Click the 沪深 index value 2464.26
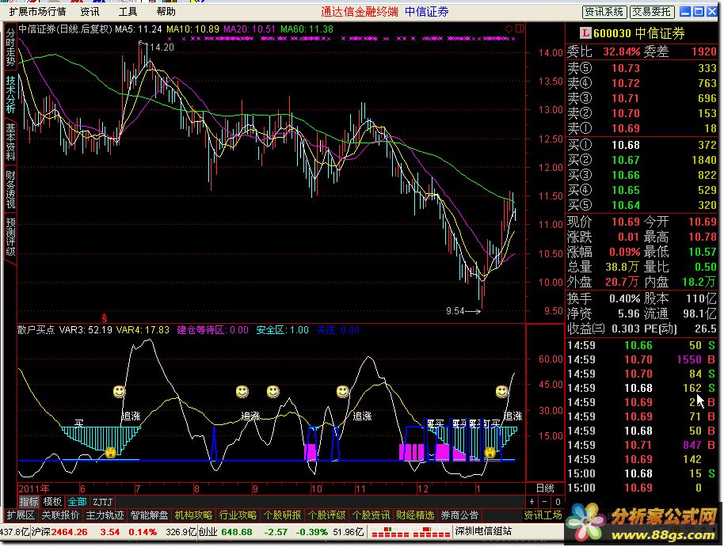The height and width of the screenshot is (547, 724). click(69, 532)
